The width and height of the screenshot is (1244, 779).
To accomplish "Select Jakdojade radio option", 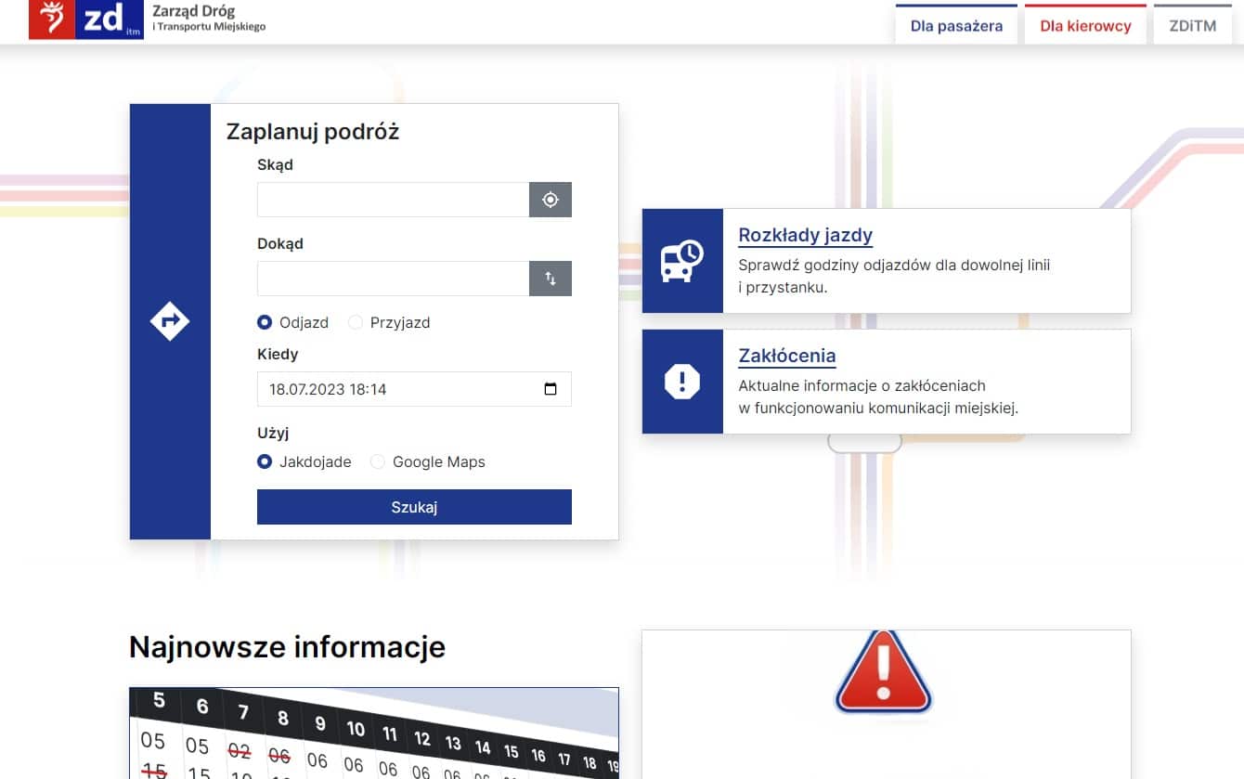I will click(x=265, y=462).
